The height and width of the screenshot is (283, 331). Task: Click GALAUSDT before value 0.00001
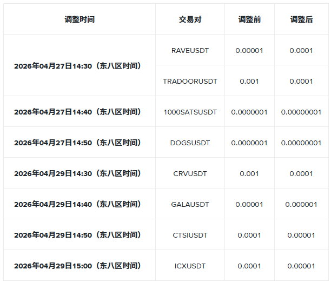click(249, 204)
